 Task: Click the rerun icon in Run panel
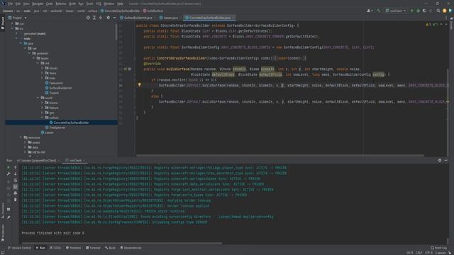coord(9,167)
